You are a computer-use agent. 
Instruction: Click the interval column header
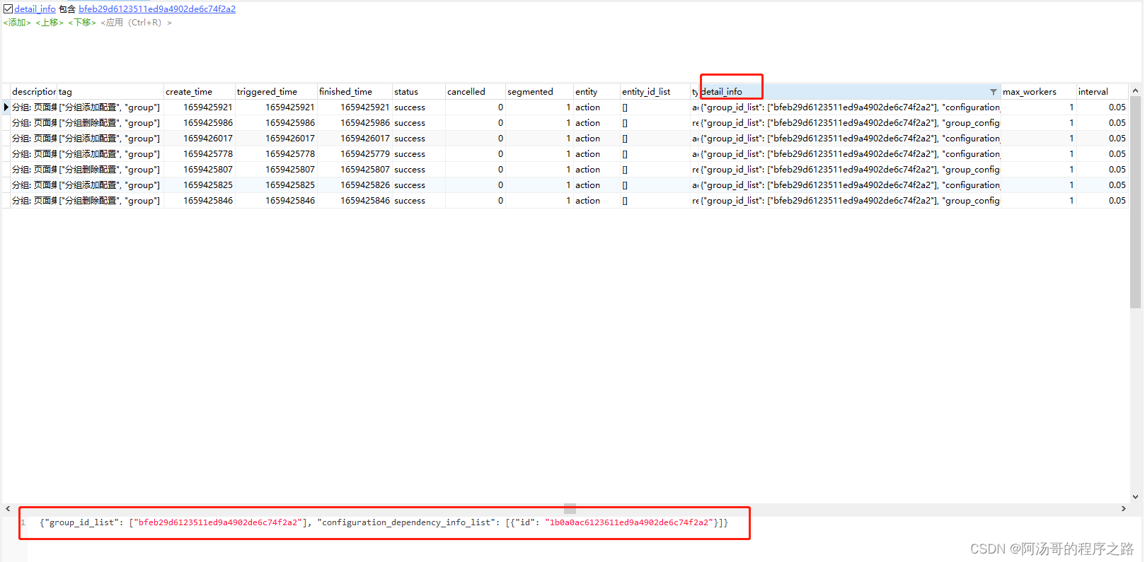[x=1103, y=92]
